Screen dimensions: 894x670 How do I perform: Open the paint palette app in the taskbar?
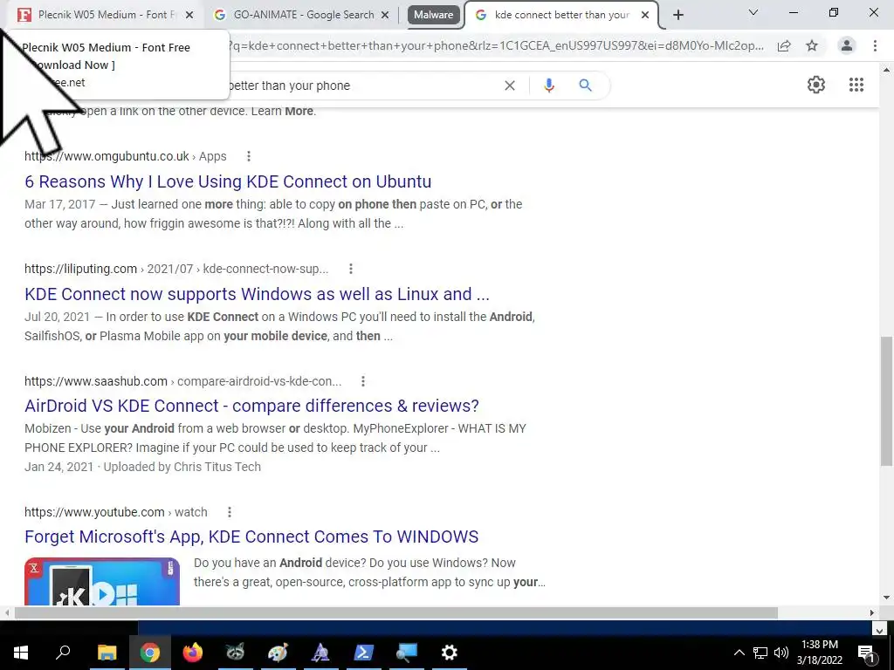click(x=278, y=653)
